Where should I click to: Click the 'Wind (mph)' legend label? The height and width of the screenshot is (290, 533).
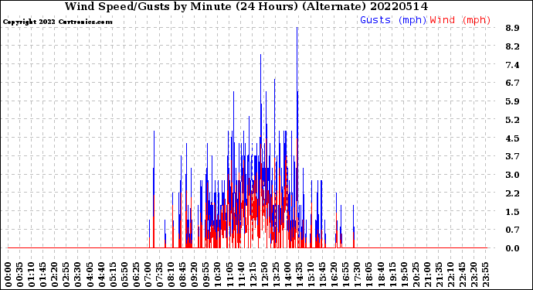click(x=460, y=20)
